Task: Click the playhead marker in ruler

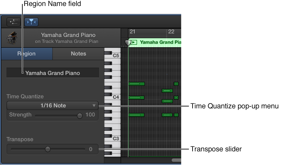Action: click(x=128, y=43)
